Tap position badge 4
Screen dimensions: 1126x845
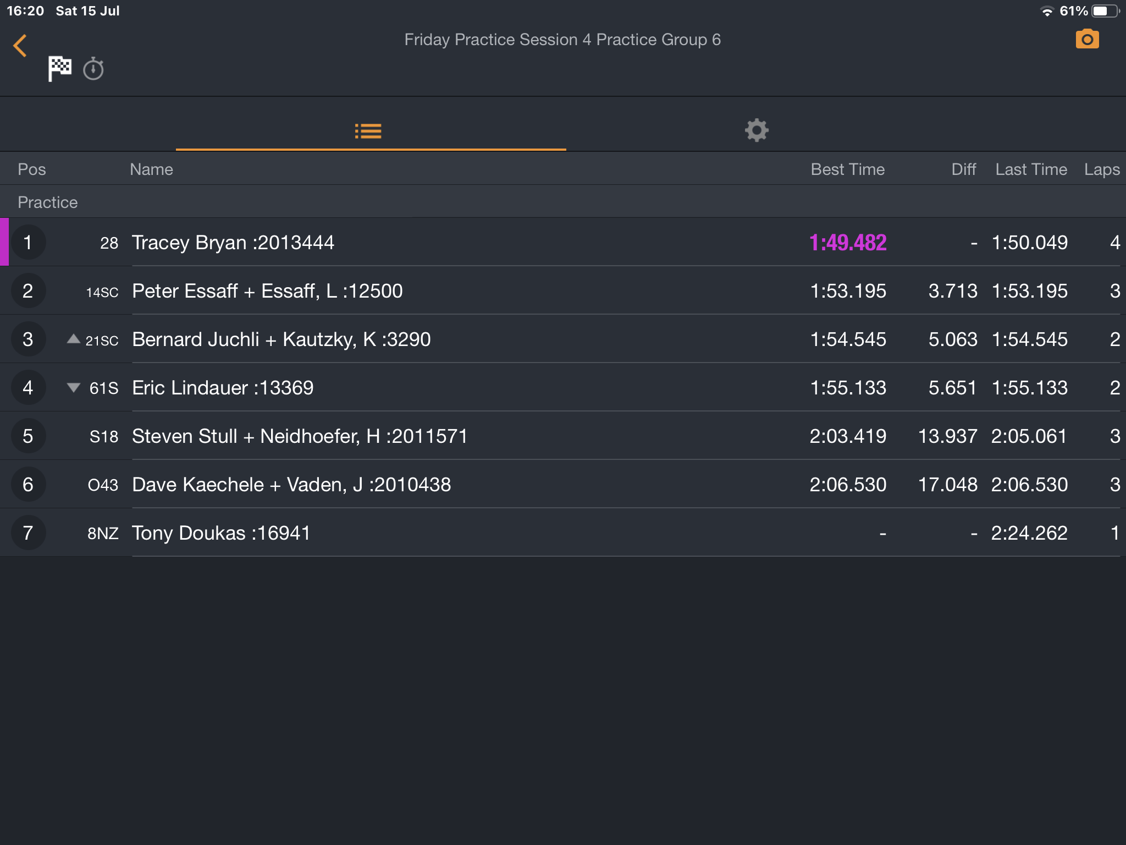click(28, 387)
